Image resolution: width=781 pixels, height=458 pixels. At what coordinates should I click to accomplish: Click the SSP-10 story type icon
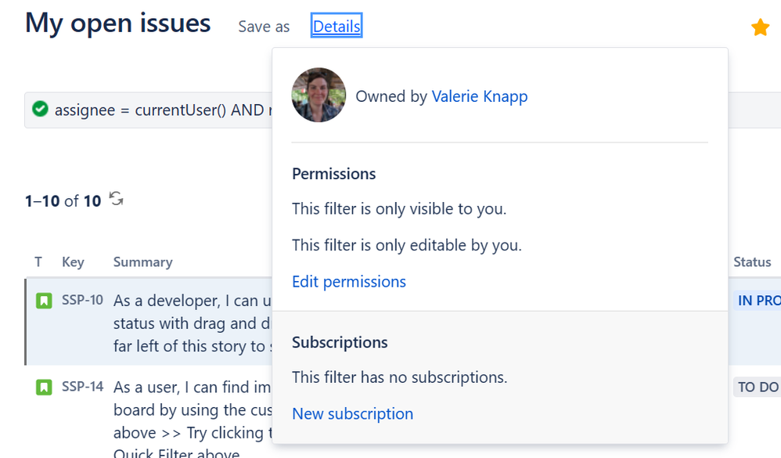[x=44, y=301]
